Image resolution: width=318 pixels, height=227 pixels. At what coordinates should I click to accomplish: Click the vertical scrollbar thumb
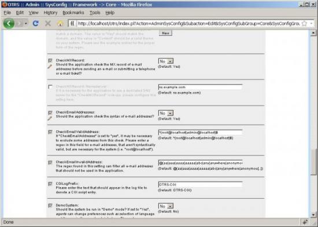click(x=313, y=162)
